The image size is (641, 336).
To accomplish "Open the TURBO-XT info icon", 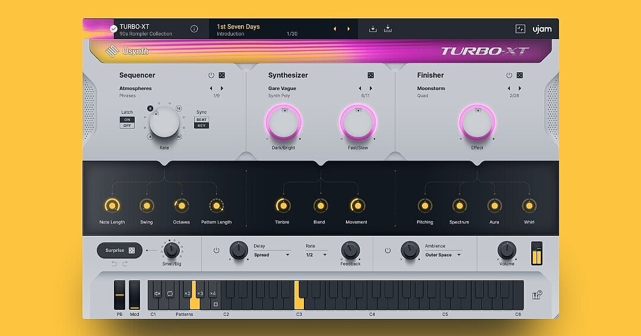I will (194, 29).
